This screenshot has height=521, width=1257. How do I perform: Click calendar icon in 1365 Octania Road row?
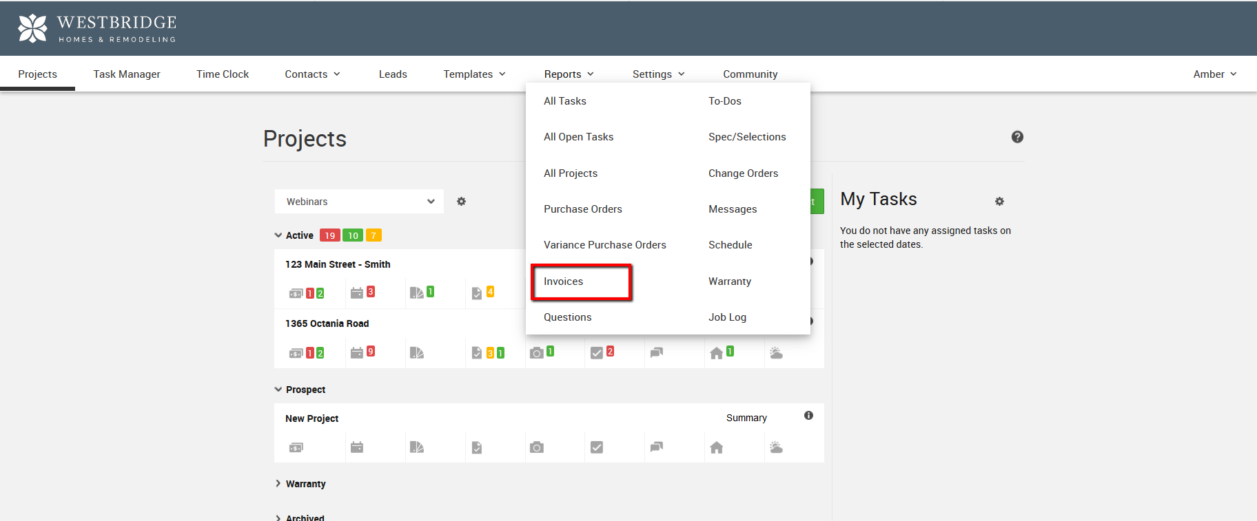coord(356,353)
